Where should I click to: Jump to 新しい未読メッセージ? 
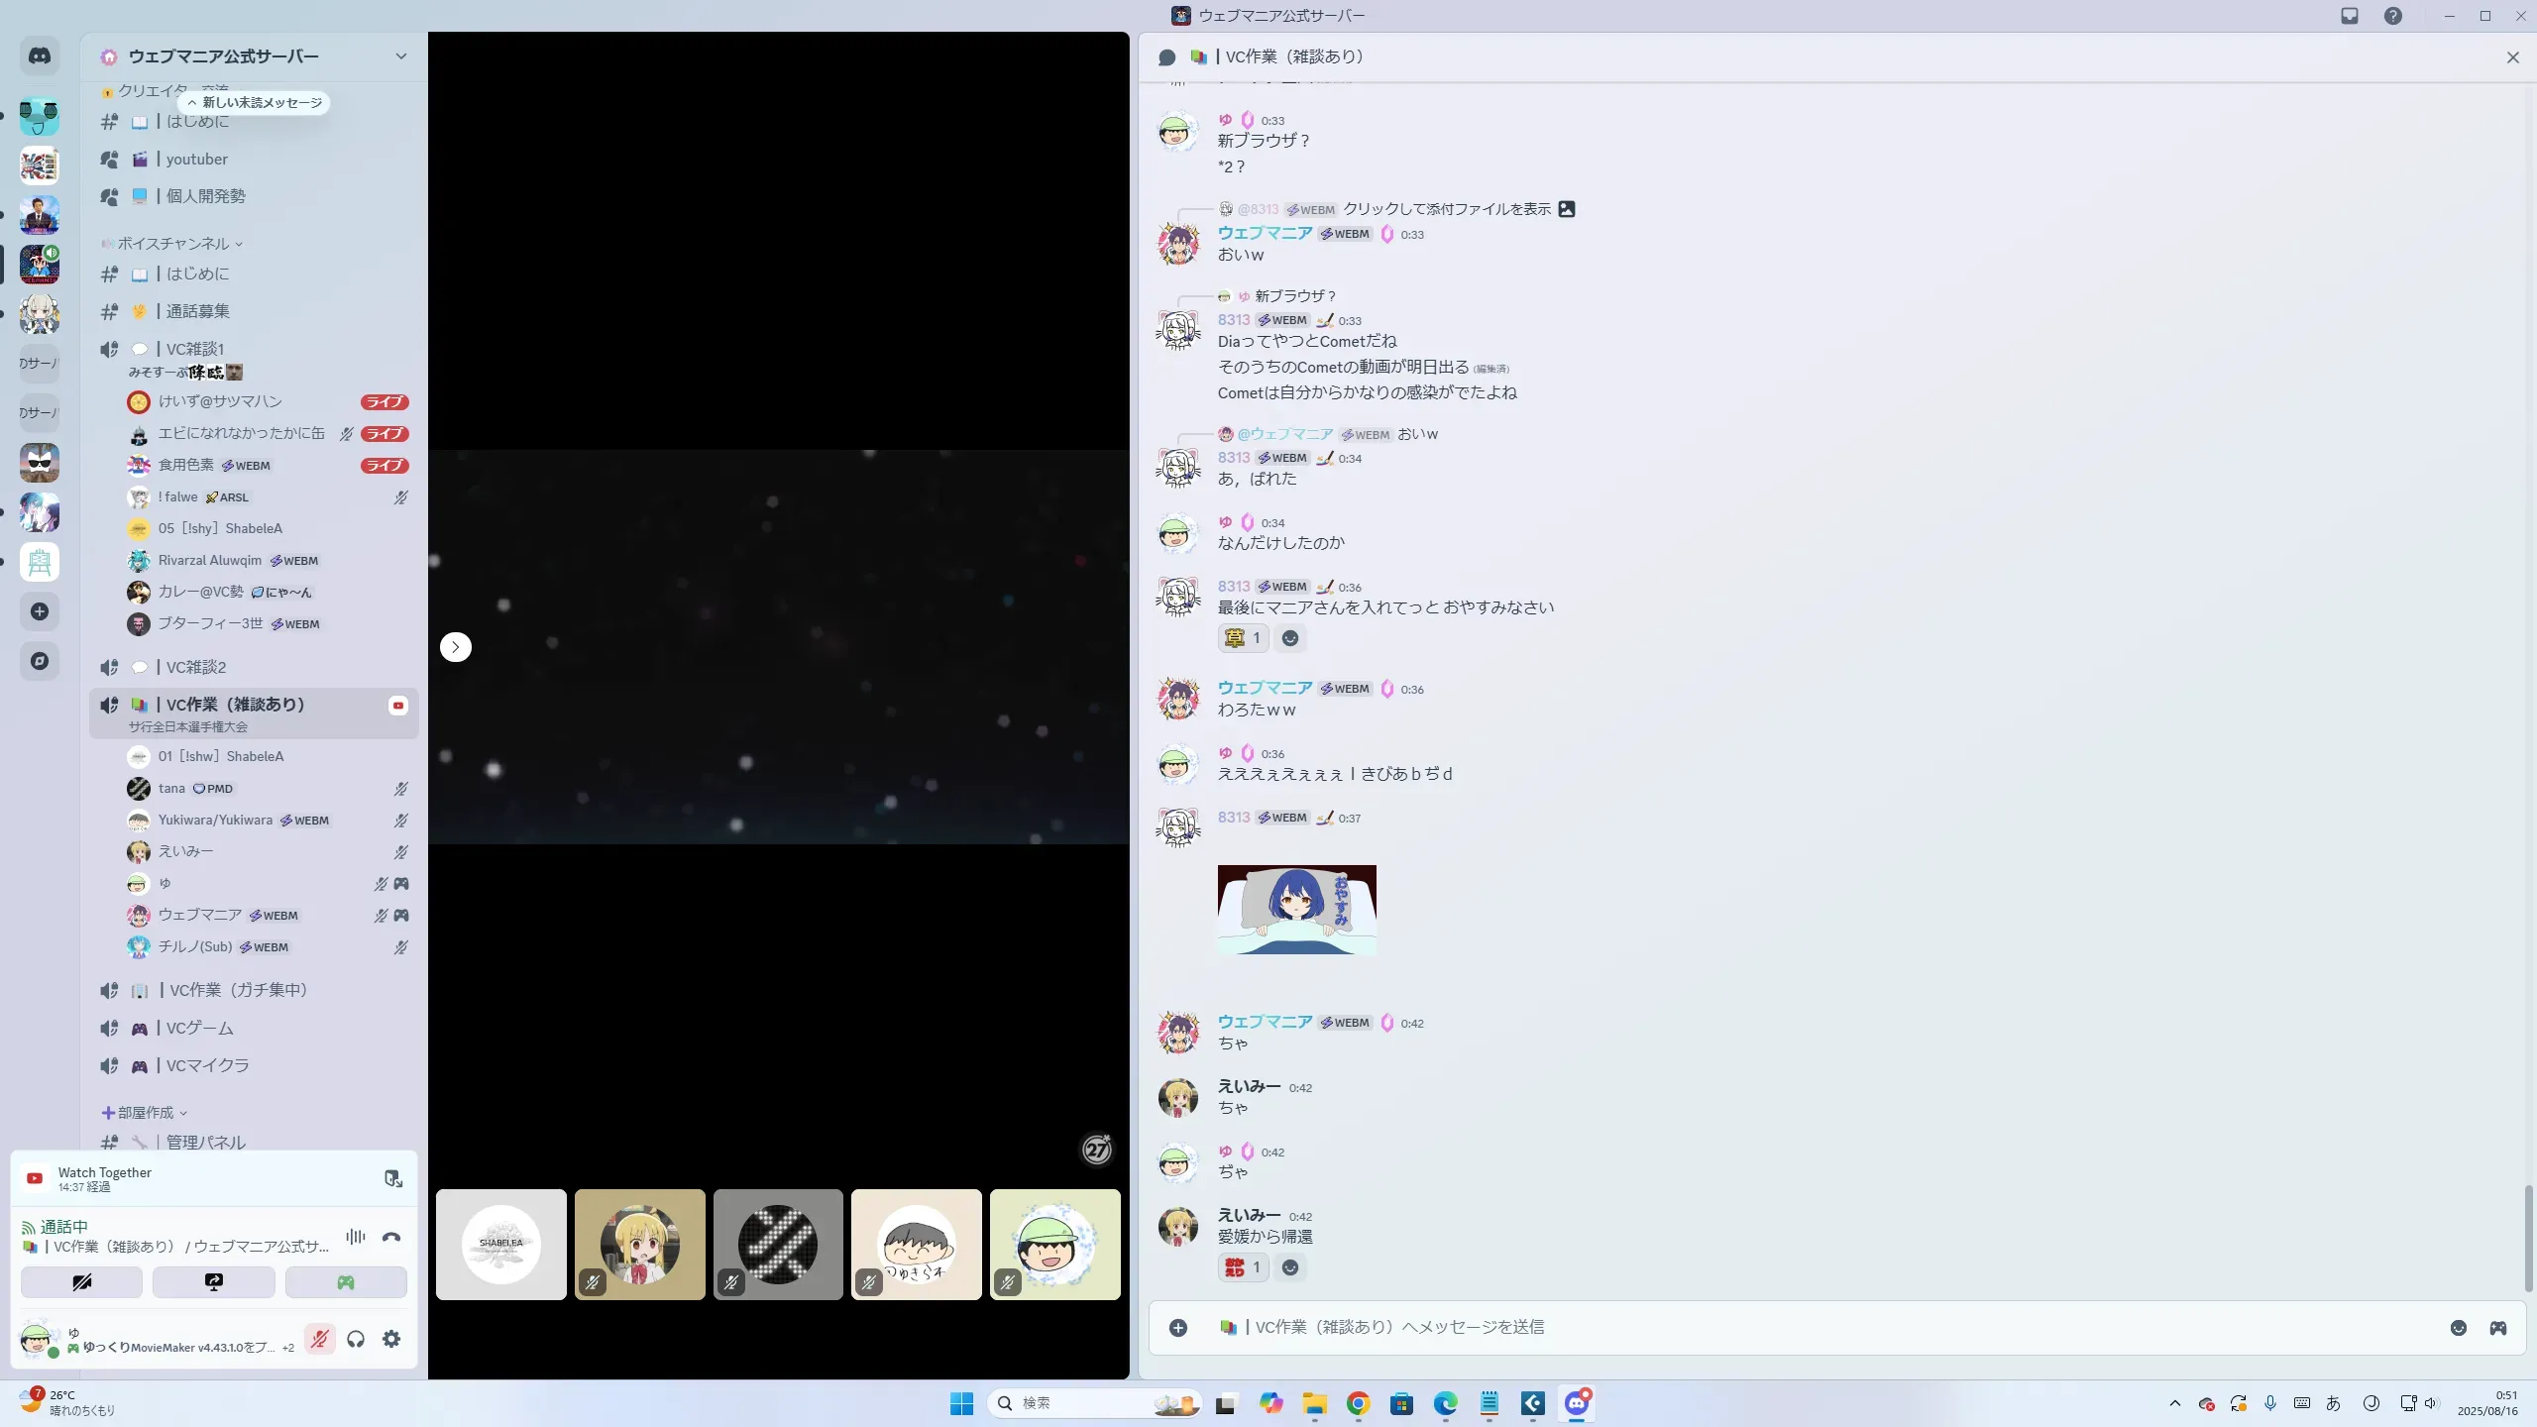click(255, 103)
